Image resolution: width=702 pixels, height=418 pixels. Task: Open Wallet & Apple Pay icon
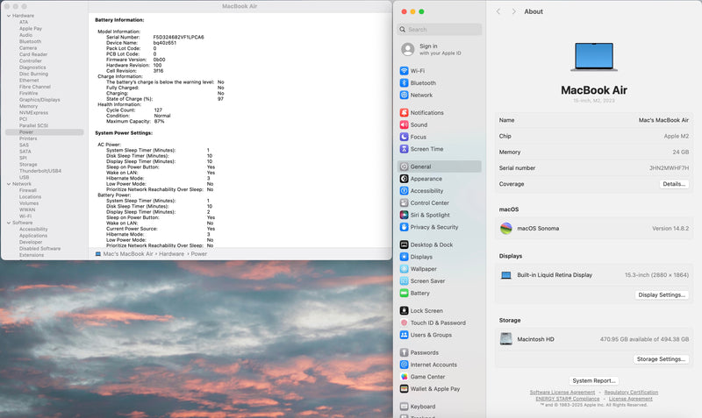404,388
